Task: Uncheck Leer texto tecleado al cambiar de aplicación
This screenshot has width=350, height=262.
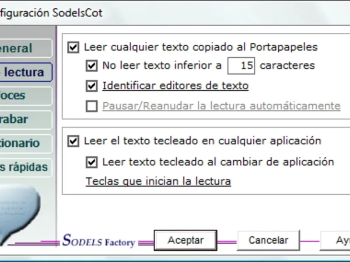Action: pyautogui.click(x=91, y=162)
